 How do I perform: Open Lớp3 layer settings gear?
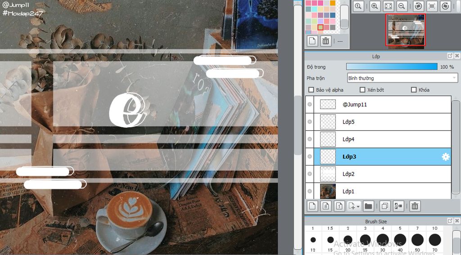pos(445,157)
